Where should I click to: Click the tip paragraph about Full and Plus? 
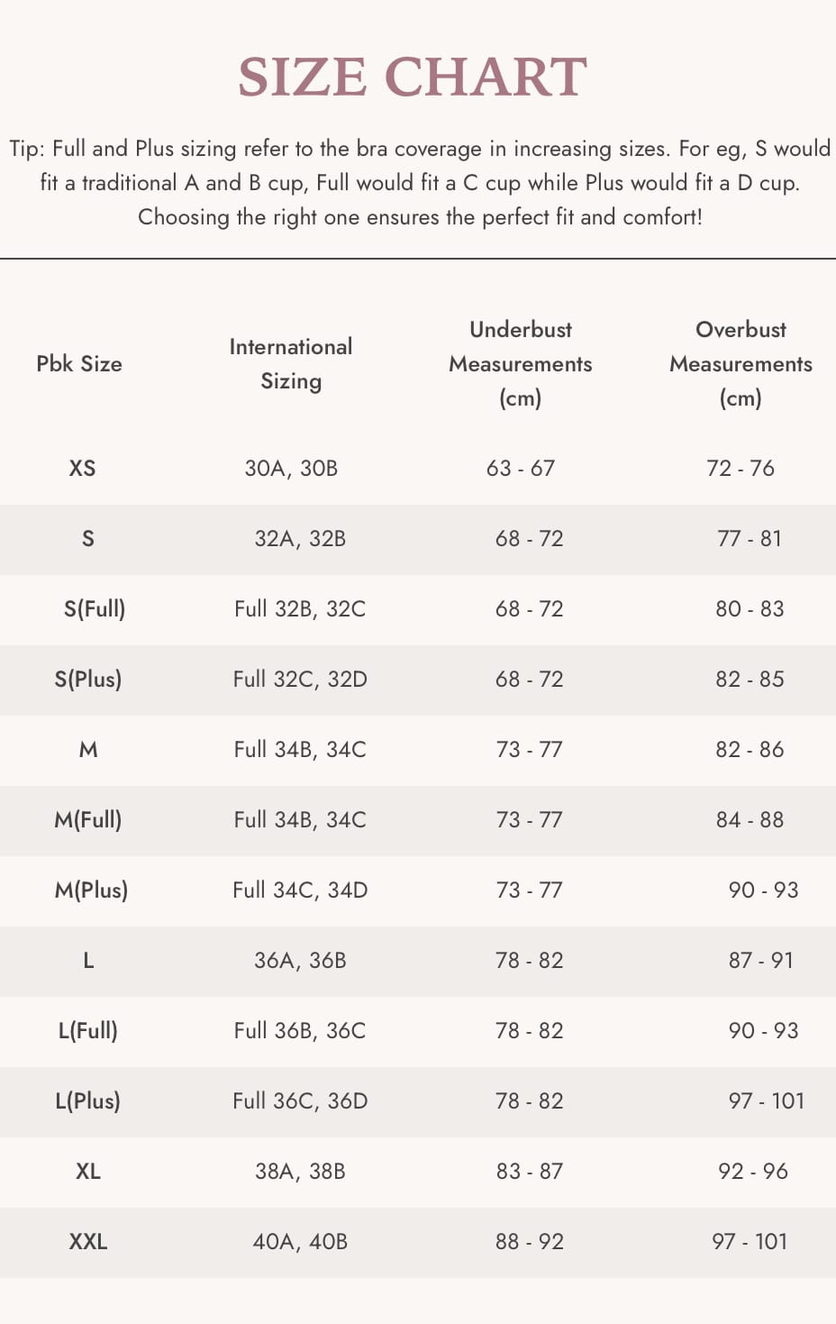coord(420,183)
